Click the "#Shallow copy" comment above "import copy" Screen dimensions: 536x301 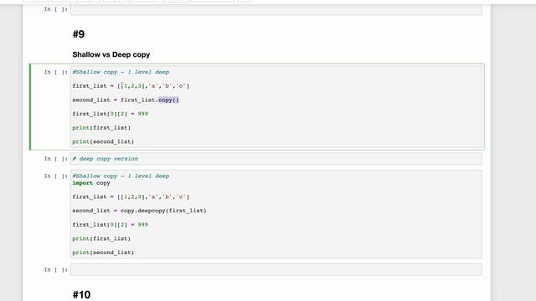[x=121, y=176]
